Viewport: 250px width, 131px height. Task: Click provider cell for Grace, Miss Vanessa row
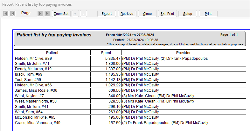tap(184, 123)
